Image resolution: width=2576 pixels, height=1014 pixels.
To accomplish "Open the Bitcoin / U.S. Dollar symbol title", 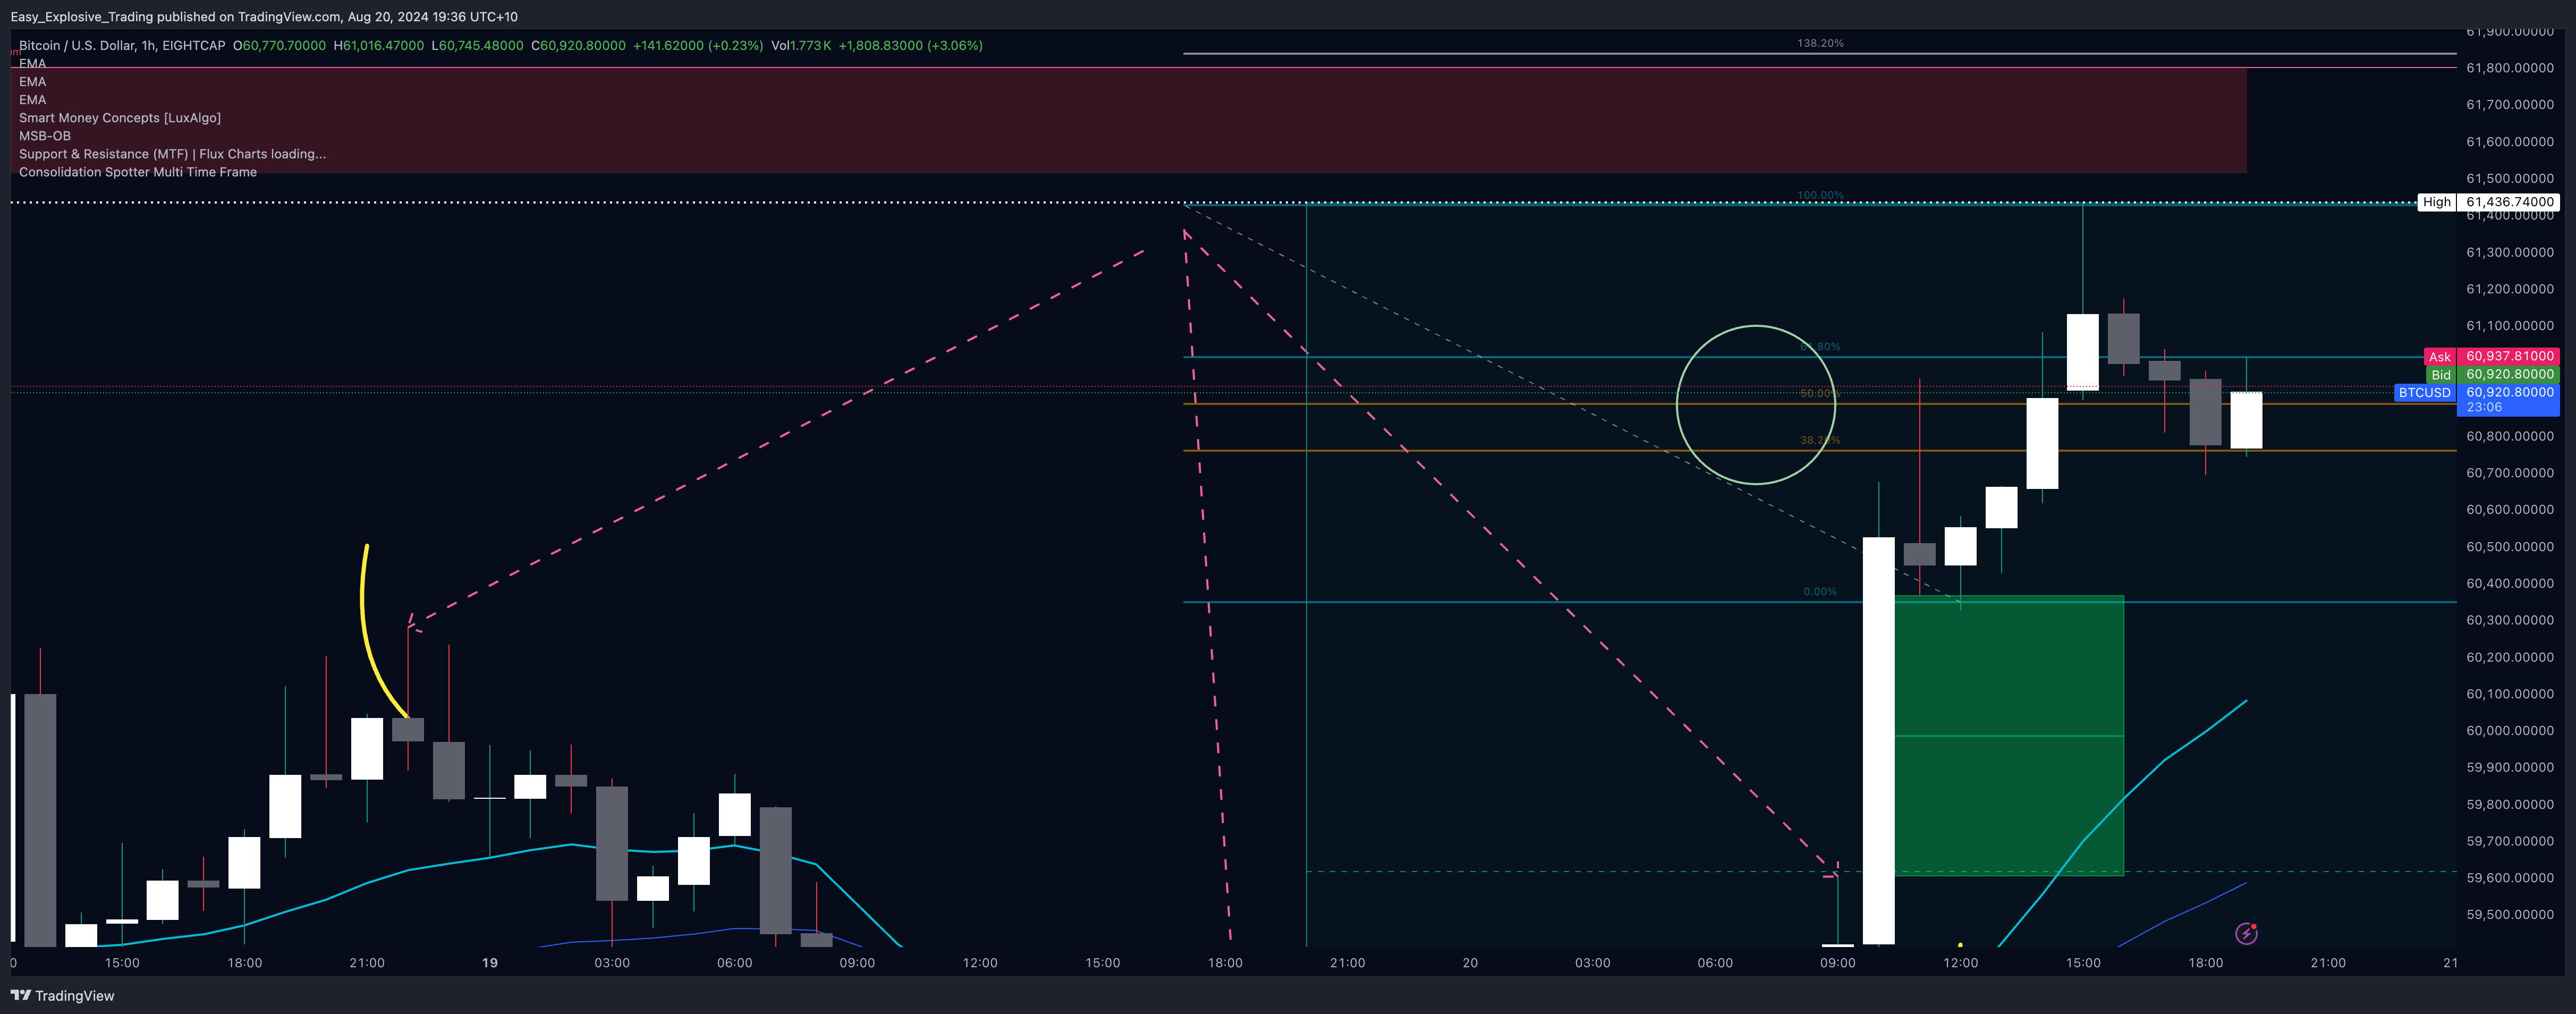I will coord(122,45).
